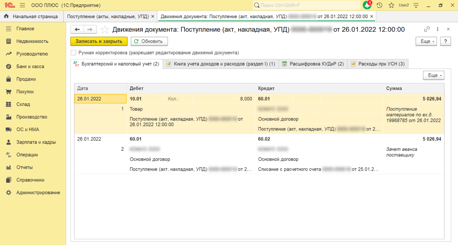The height and width of the screenshot is (245, 458).
Task: Switch to Расшифровка КУДиР tab
Action: click(313, 64)
